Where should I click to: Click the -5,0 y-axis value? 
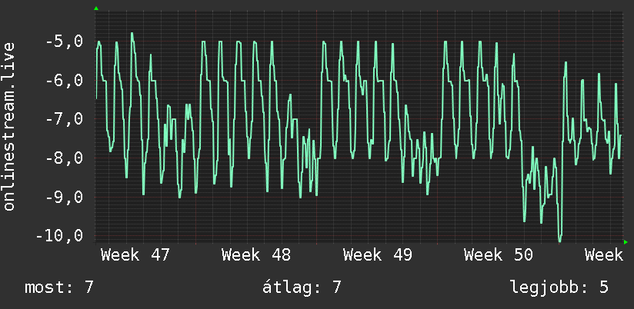pyautogui.click(x=65, y=42)
